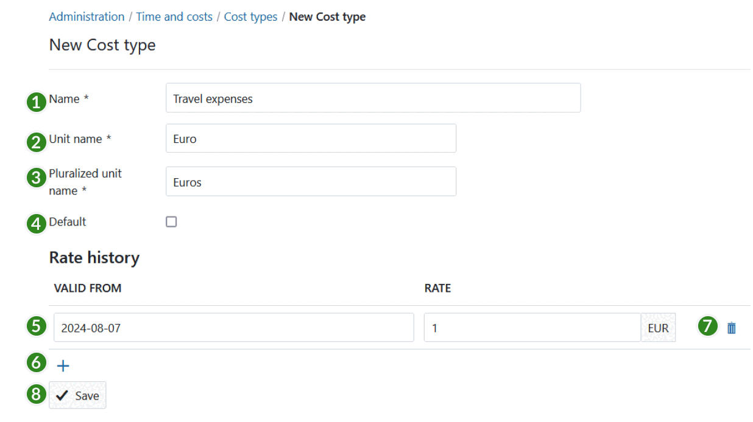Screen dimensions: 753x422
Task: Click the New Cost type page title
Action: click(x=102, y=44)
